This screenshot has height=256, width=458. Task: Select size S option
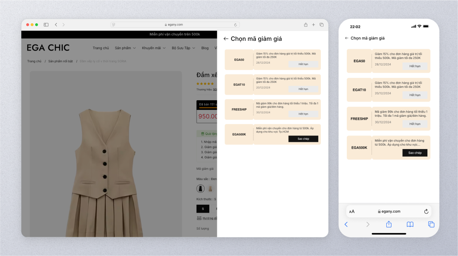[203, 208]
